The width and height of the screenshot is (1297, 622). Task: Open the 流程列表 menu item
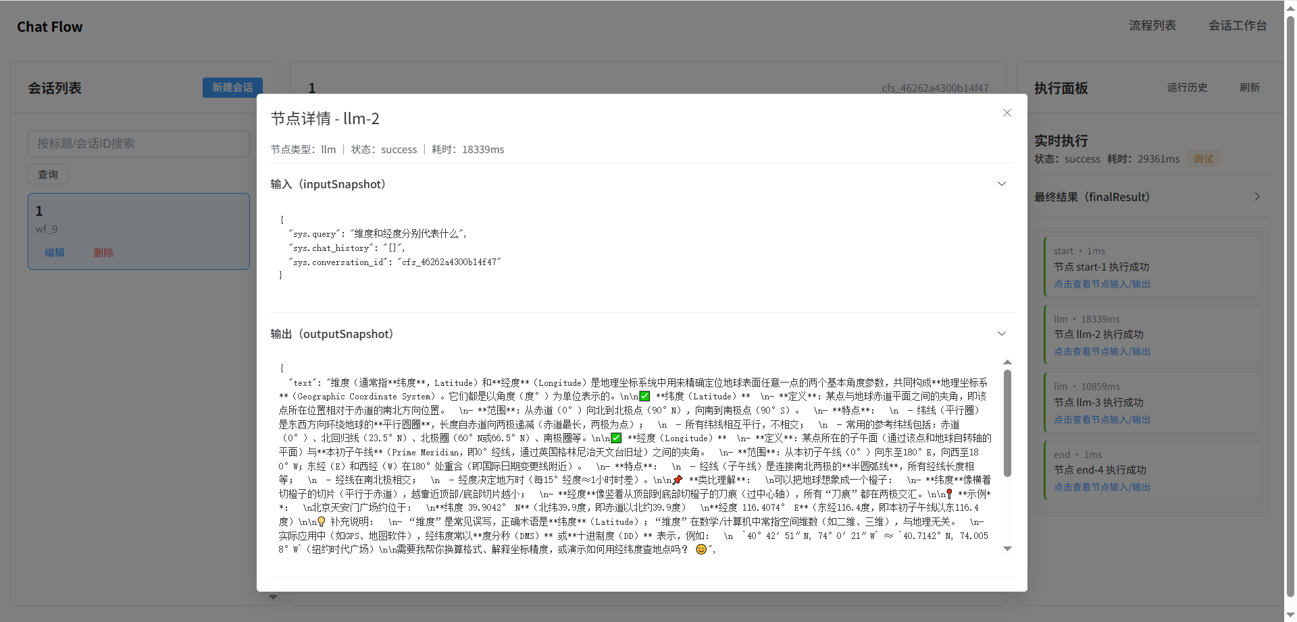1152,26
